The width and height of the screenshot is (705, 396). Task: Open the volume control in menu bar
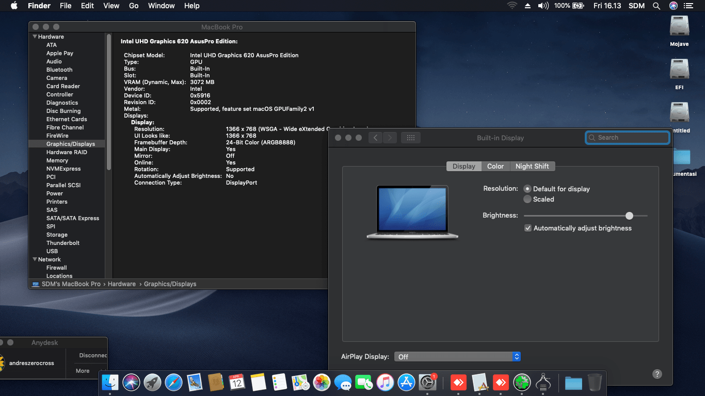tap(543, 6)
